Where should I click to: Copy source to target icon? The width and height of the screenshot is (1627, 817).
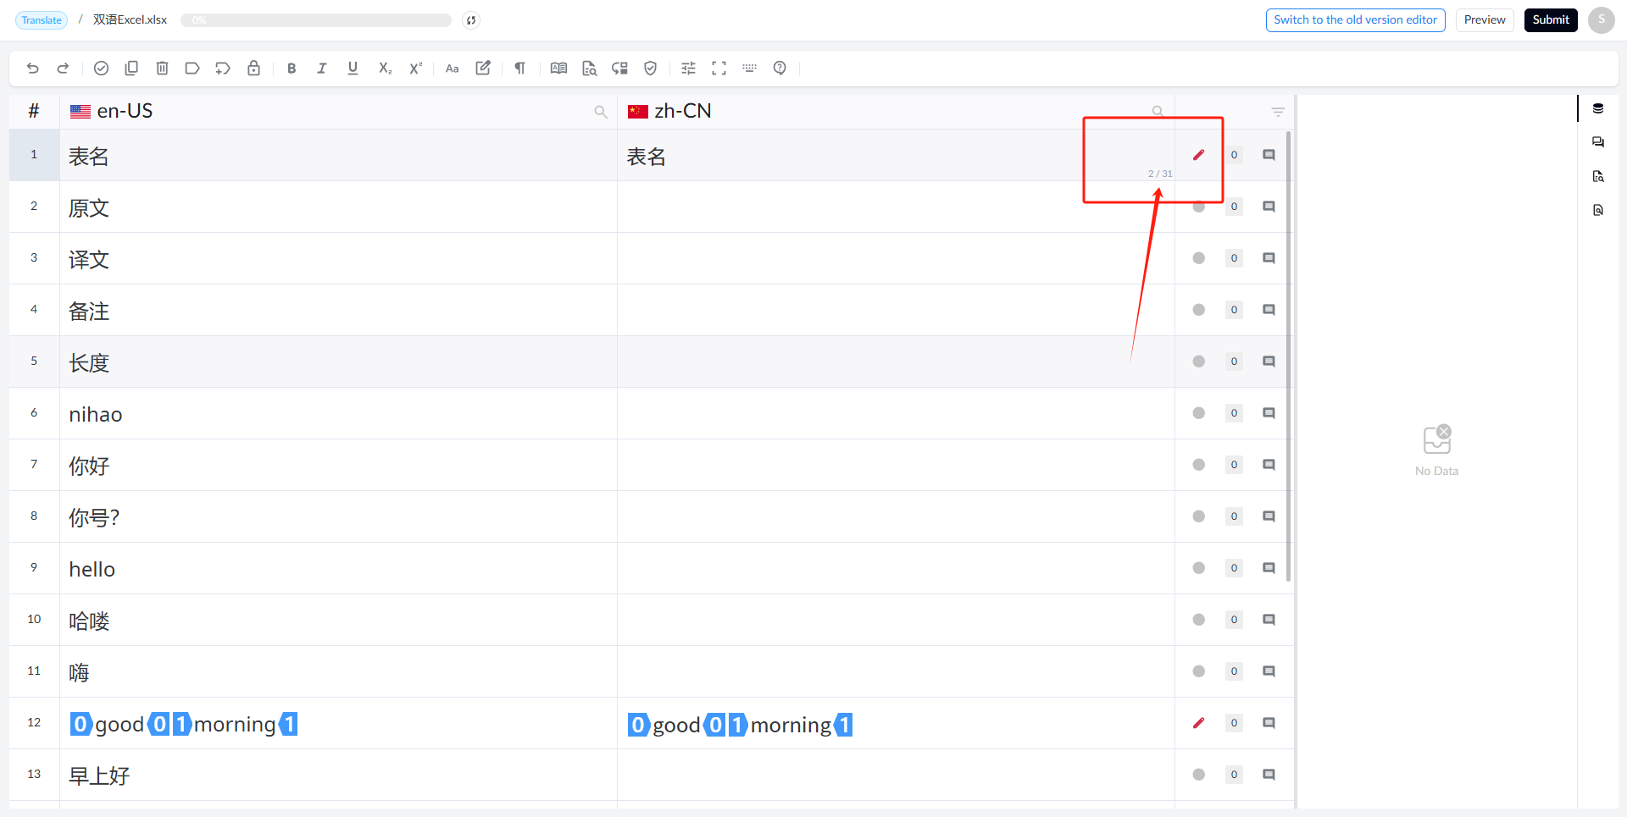point(131,69)
